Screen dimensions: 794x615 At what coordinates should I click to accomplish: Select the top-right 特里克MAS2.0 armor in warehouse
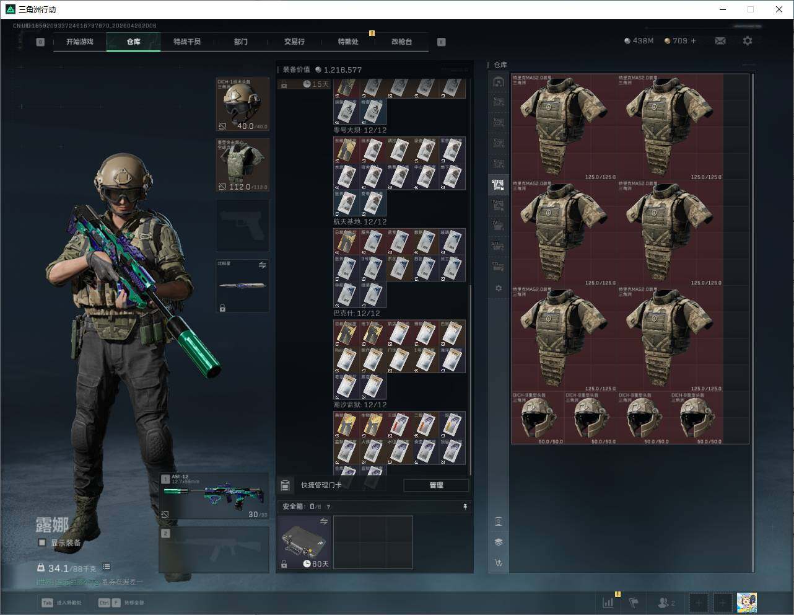670,127
